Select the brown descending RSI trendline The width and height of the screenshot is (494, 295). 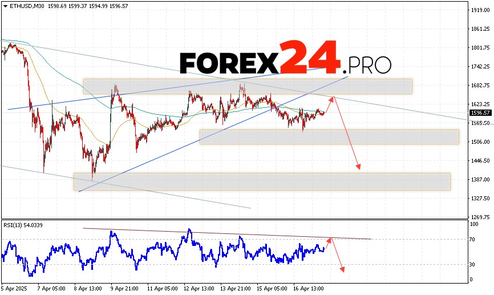[228, 233]
